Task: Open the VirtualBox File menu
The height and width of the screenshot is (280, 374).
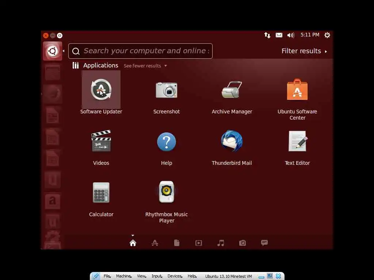Action: pos(107,276)
